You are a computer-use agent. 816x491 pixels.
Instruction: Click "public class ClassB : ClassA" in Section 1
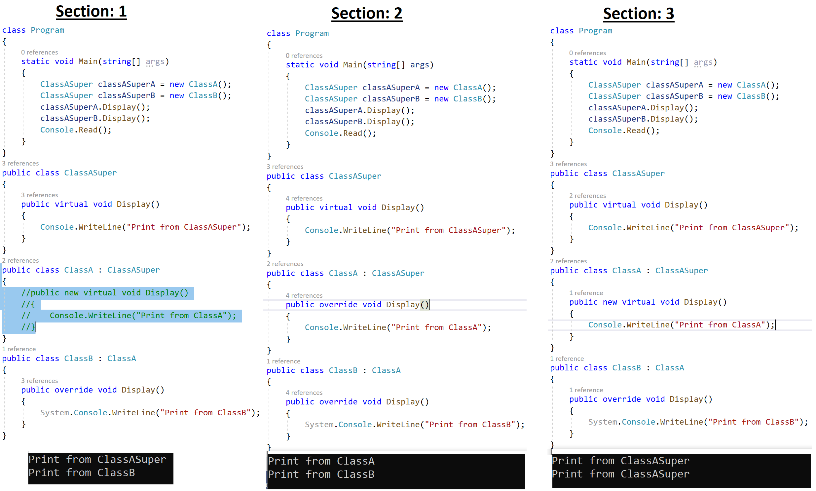point(69,358)
